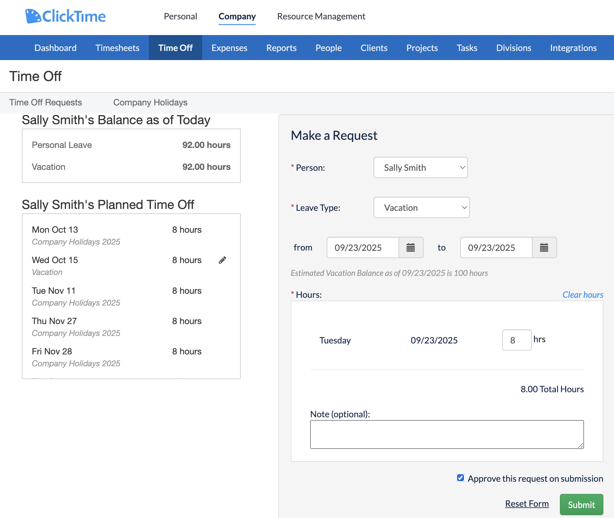Toggle 'Approve this request on submission' checkbox

460,478
